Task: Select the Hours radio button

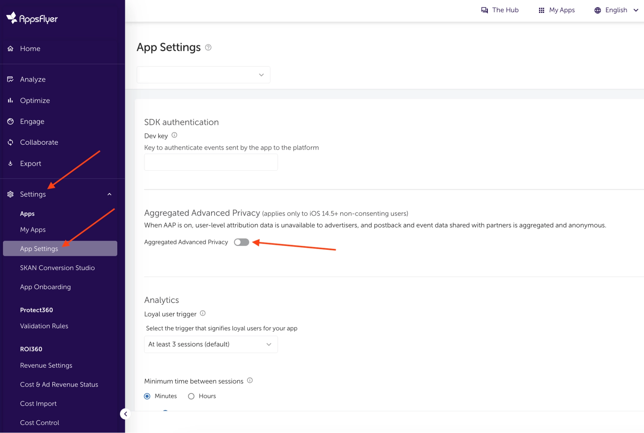Action: tap(191, 396)
